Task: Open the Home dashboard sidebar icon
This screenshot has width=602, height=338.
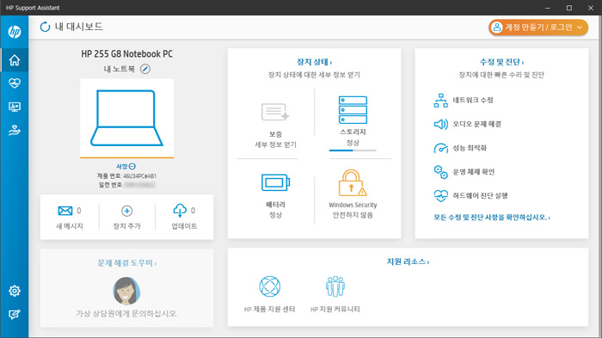Action: tap(15, 60)
